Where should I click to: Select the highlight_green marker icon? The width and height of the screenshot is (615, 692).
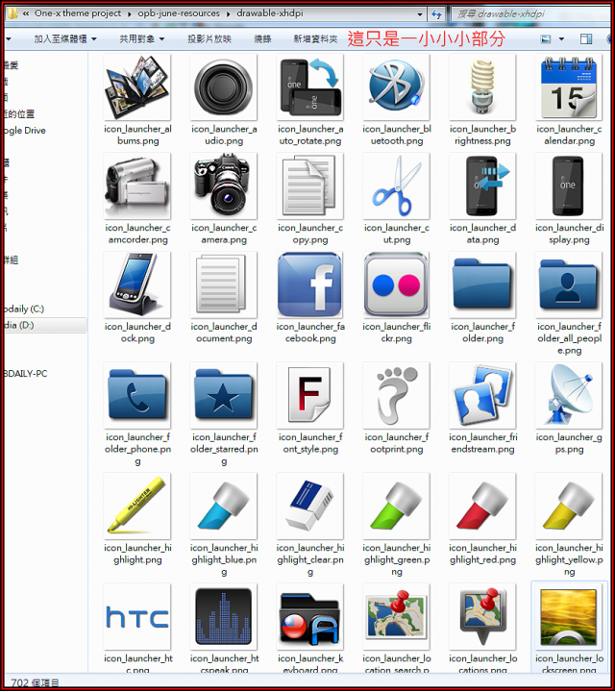coord(396,507)
